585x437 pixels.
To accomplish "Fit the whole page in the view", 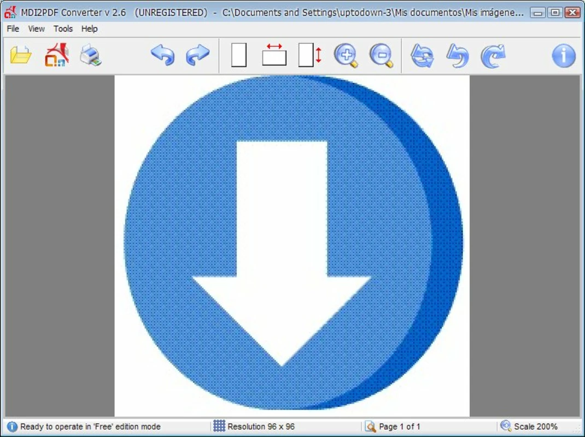I will [239, 55].
